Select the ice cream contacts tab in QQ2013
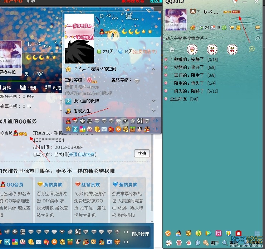The image size is (265, 249). point(192,50)
